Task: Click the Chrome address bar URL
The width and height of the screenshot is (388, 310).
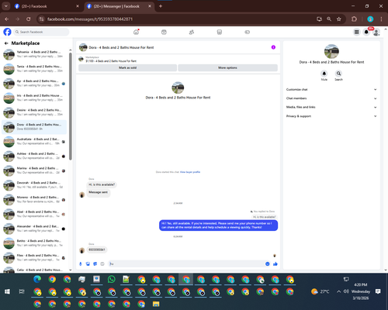Action: (x=90, y=19)
